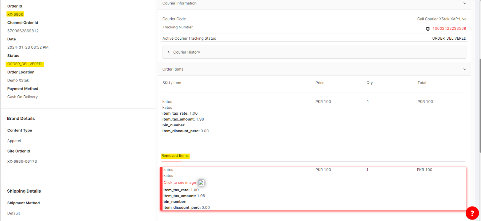Click quantity 1 in Removed Items row
Image resolution: width=481 pixels, height=221 pixels.
tap(367, 170)
